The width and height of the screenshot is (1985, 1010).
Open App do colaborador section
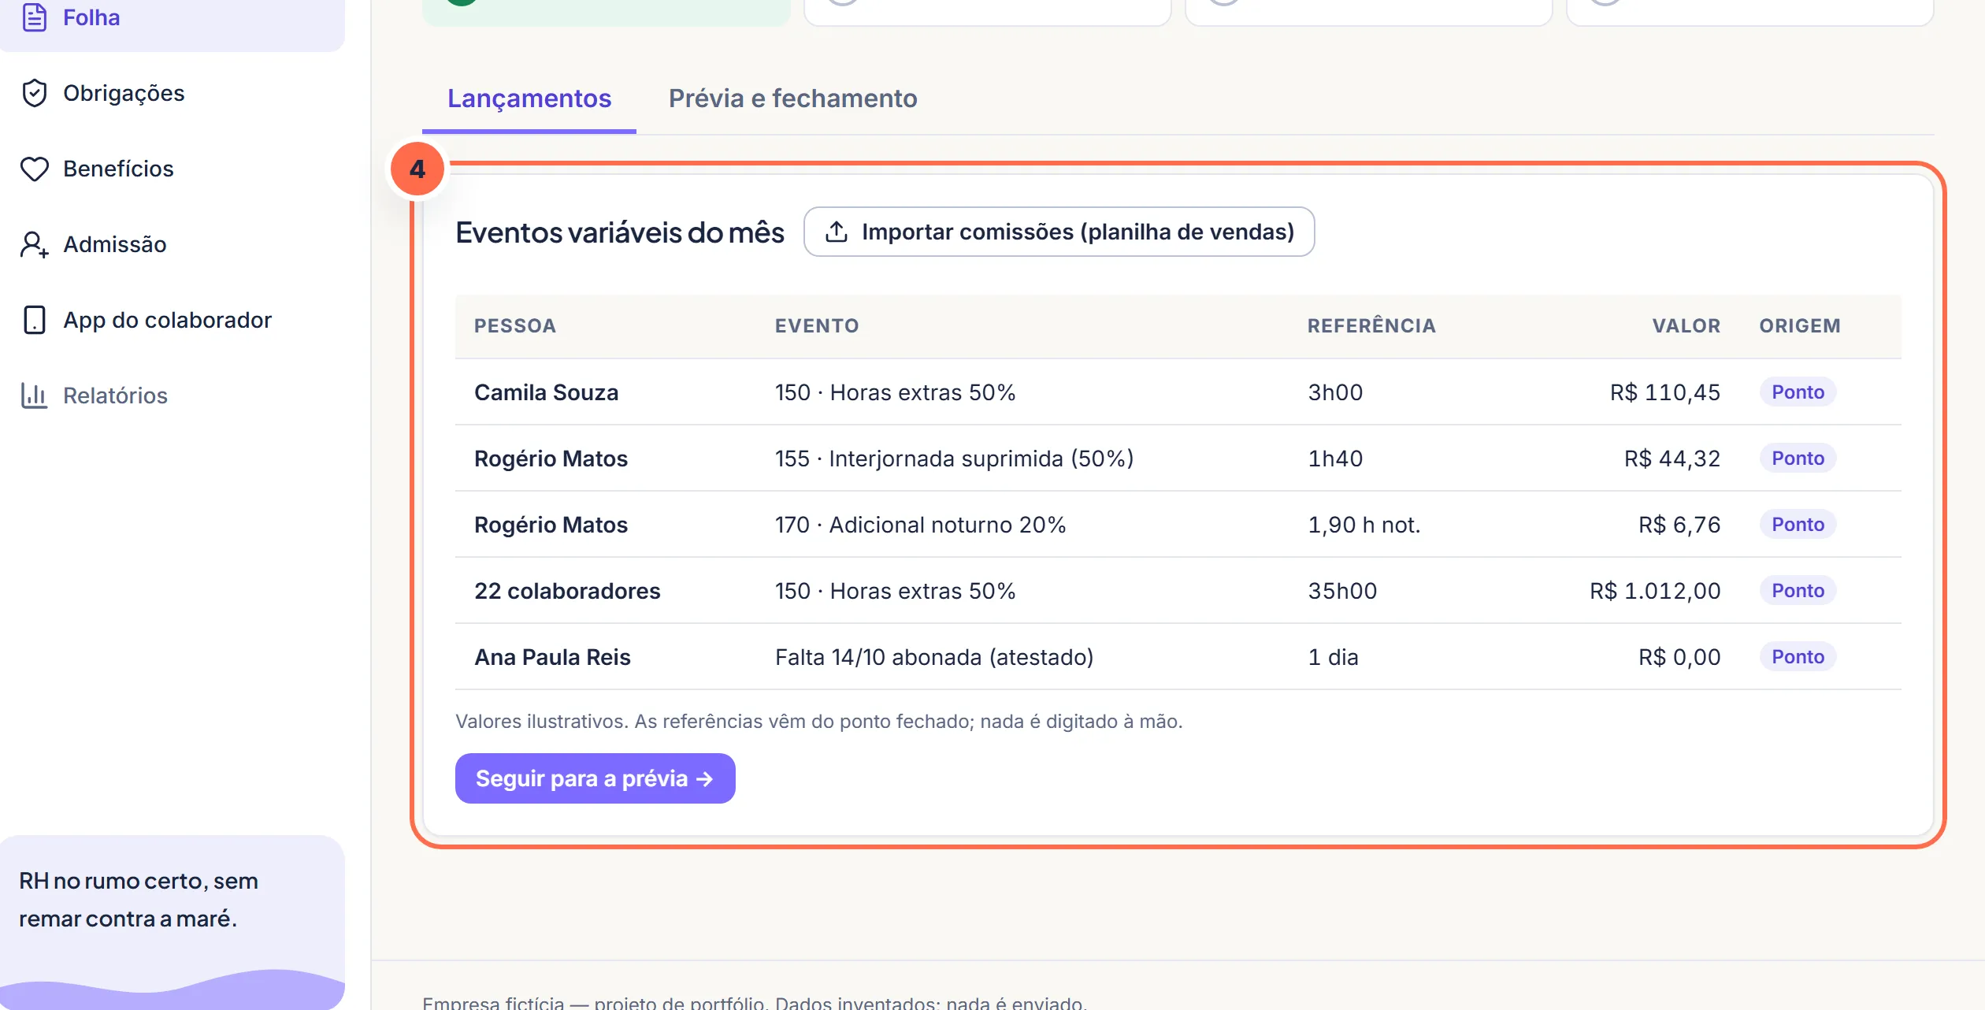[172, 320]
